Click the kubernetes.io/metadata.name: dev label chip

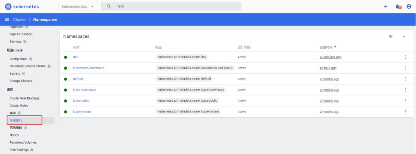click(x=182, y=57)
